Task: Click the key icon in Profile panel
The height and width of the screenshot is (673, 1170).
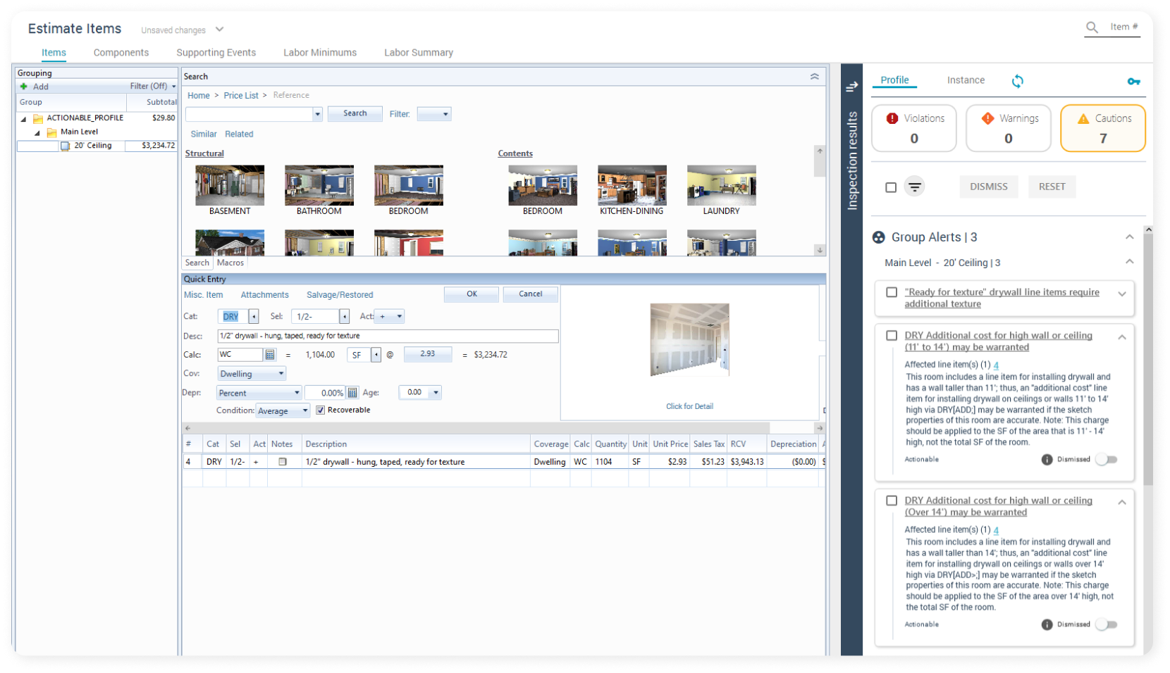Action: pyautogui.click(x=1133, y=82)
